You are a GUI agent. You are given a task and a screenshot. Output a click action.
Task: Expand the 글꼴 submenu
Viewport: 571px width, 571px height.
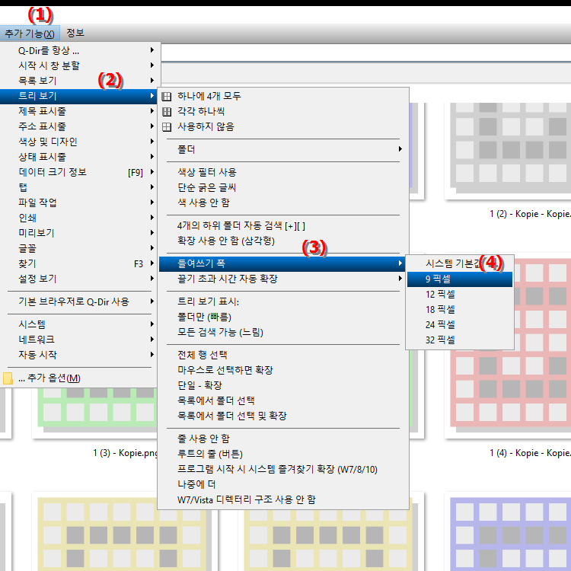[78, 249]
